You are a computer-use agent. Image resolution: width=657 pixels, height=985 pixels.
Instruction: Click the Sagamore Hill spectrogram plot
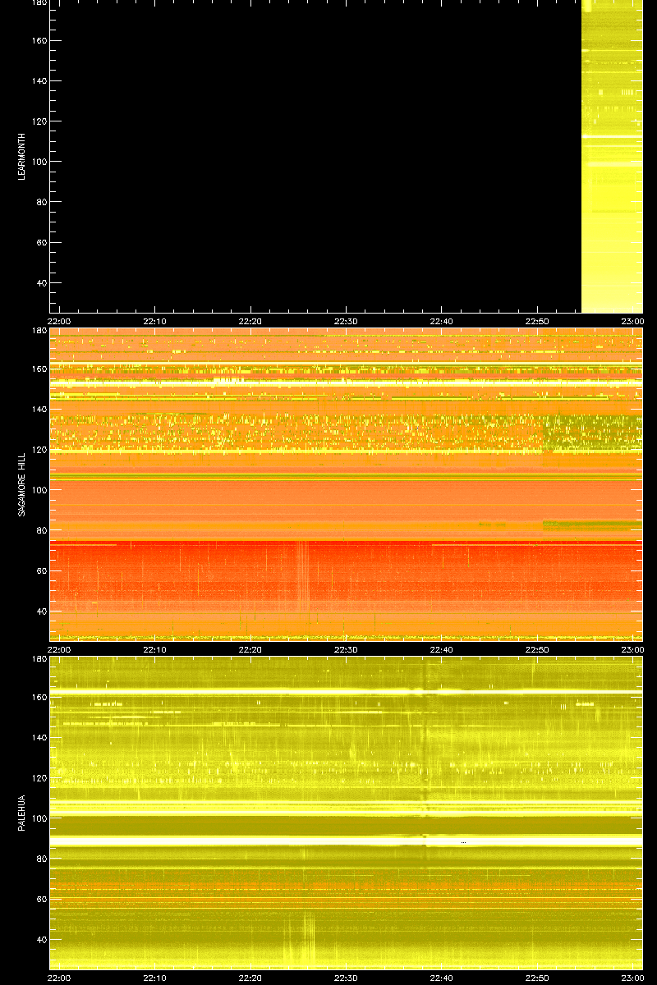pos(346,484)
